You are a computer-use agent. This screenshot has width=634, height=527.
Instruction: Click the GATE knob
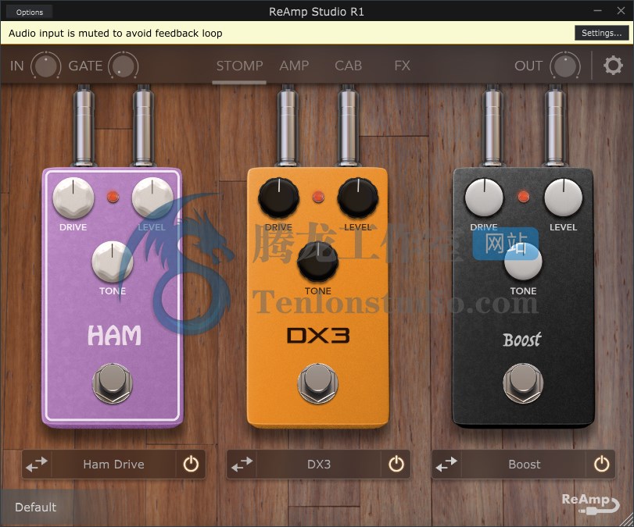[123, 66]
